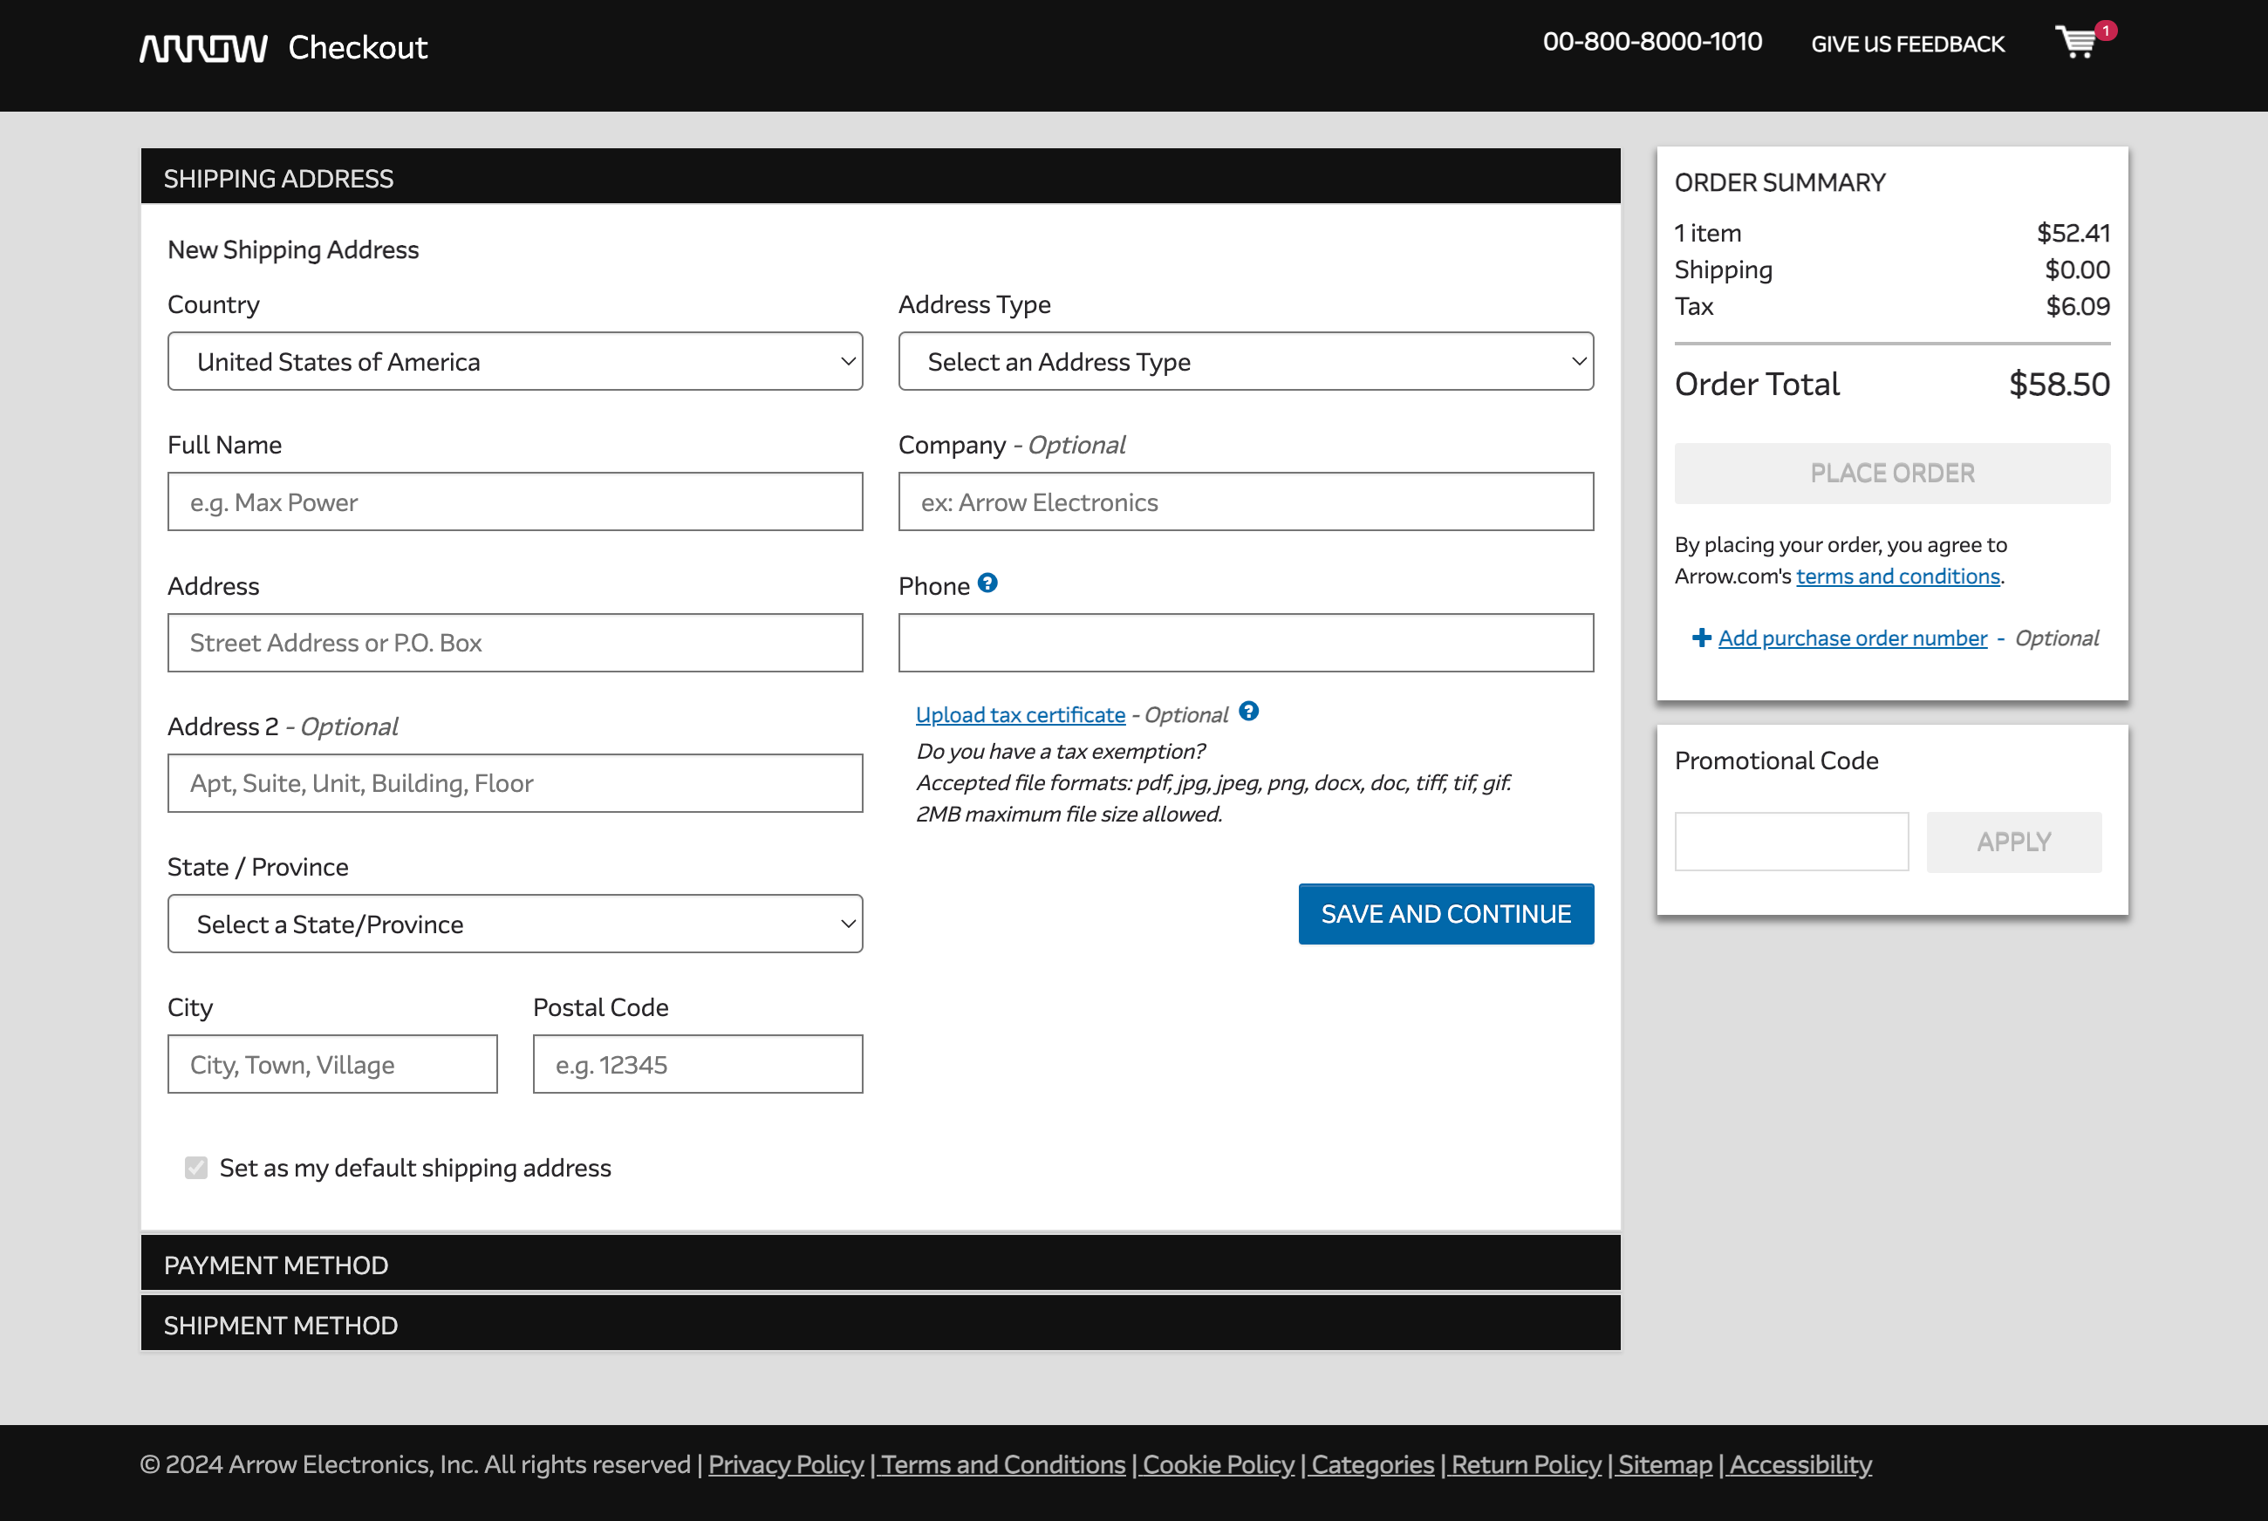The height and width of the screenshot is (1521, 2268).
Task: Click the question mark icon beside Phone
Action: click(987, 583)
